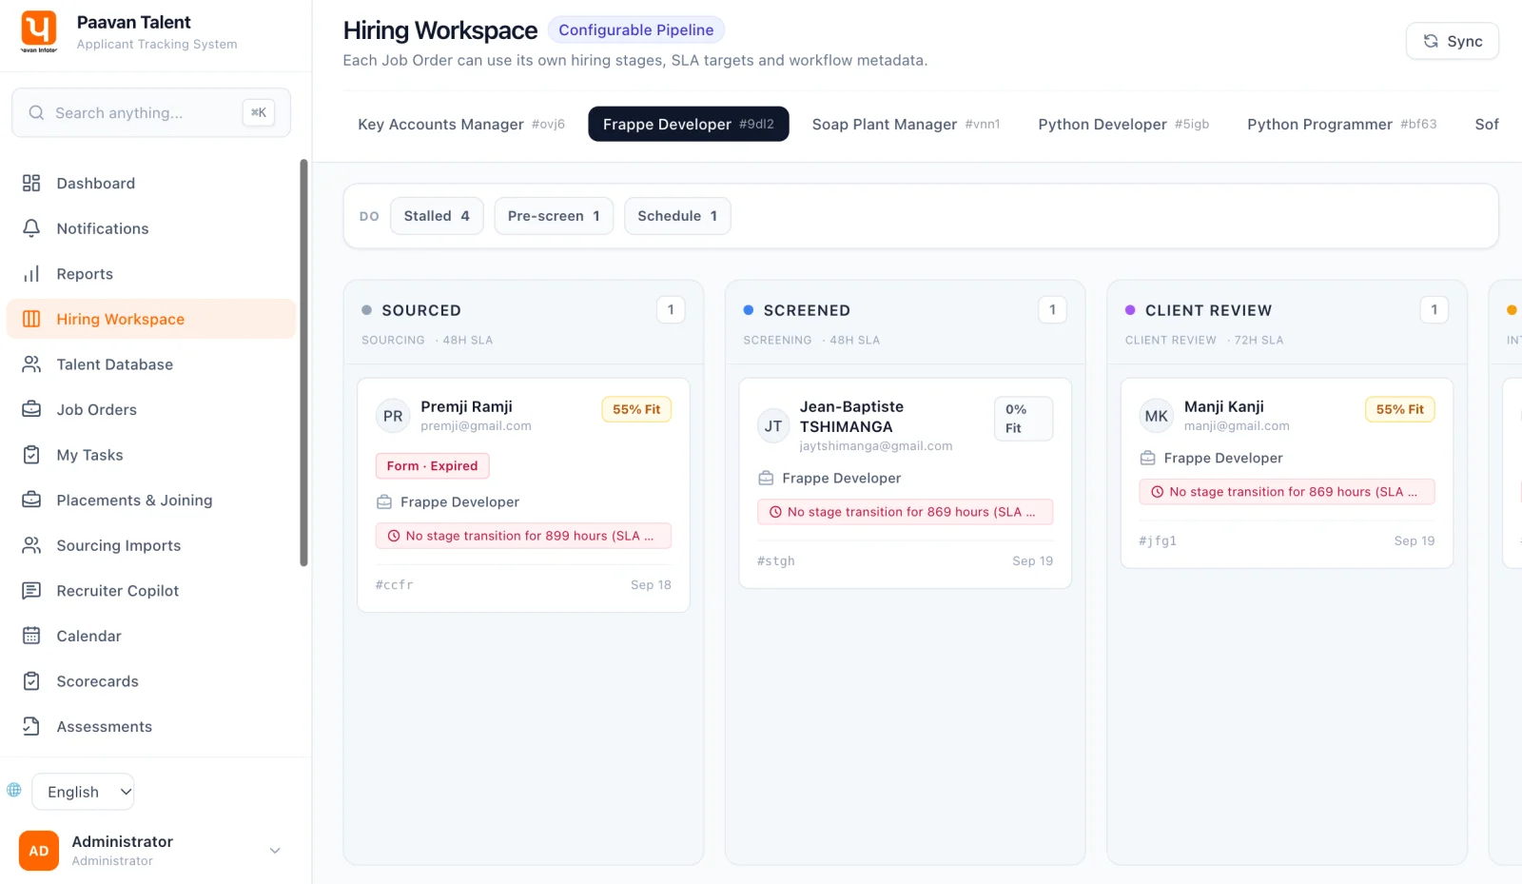
Task: Go to Dashboard in sidebar
Action: (151, 183)
